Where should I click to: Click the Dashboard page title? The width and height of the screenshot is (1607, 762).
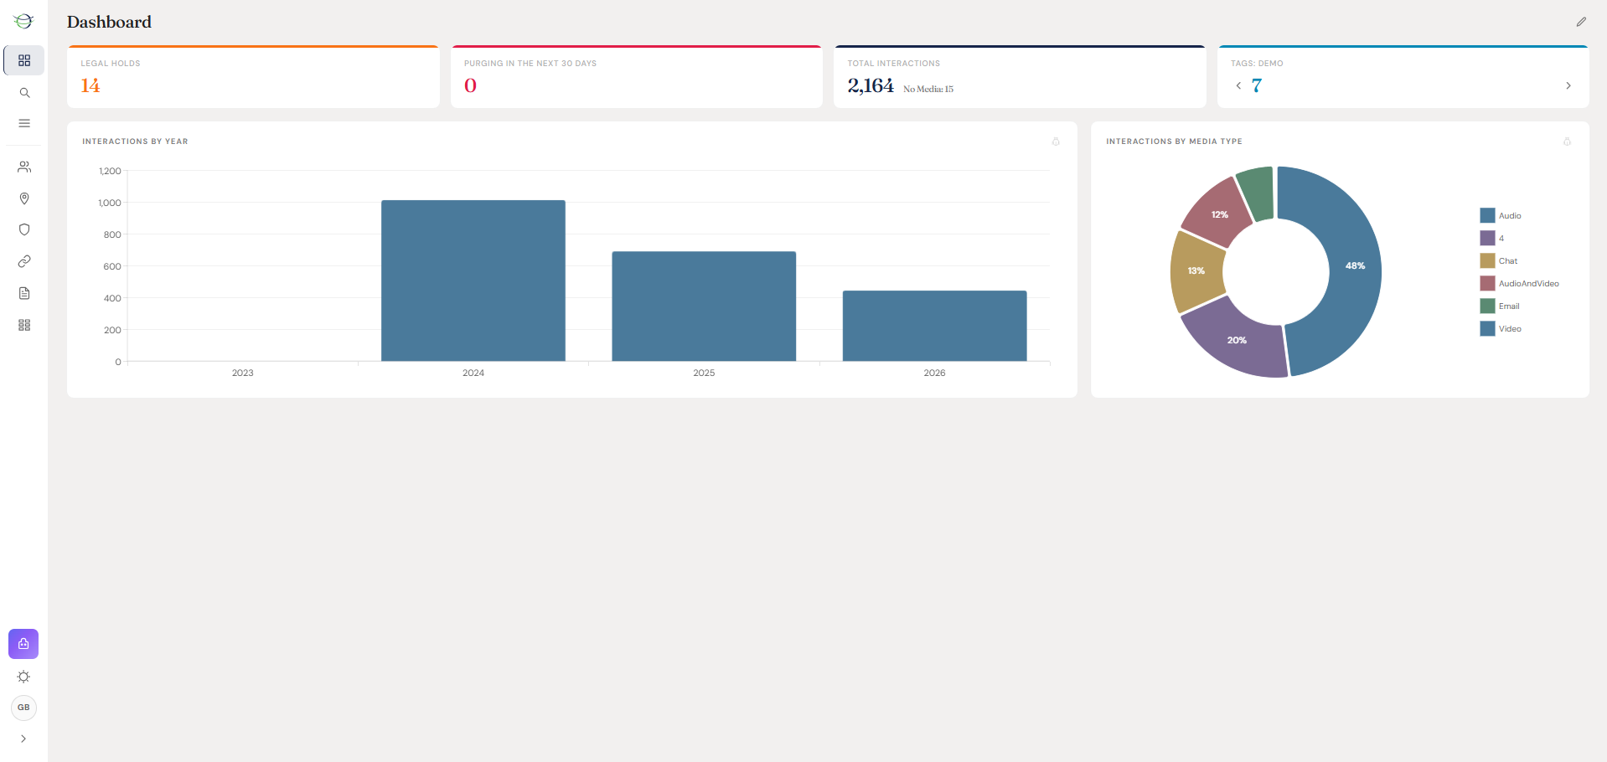tap(109, 22)
